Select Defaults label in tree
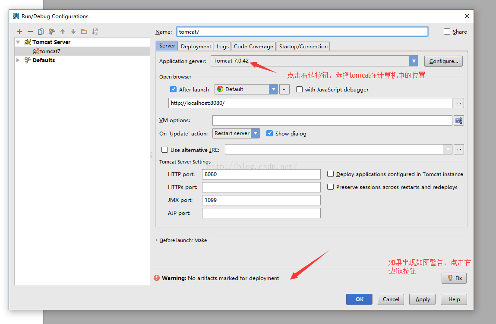Image resolution: width=496 pixels, height=324 pixels. pos(44,60)
